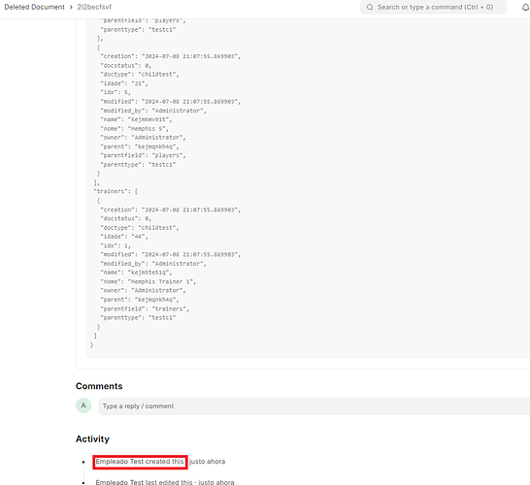Select the 2l2becfsvf breadcrumb item
530x485 pixels.
[94, 7]
